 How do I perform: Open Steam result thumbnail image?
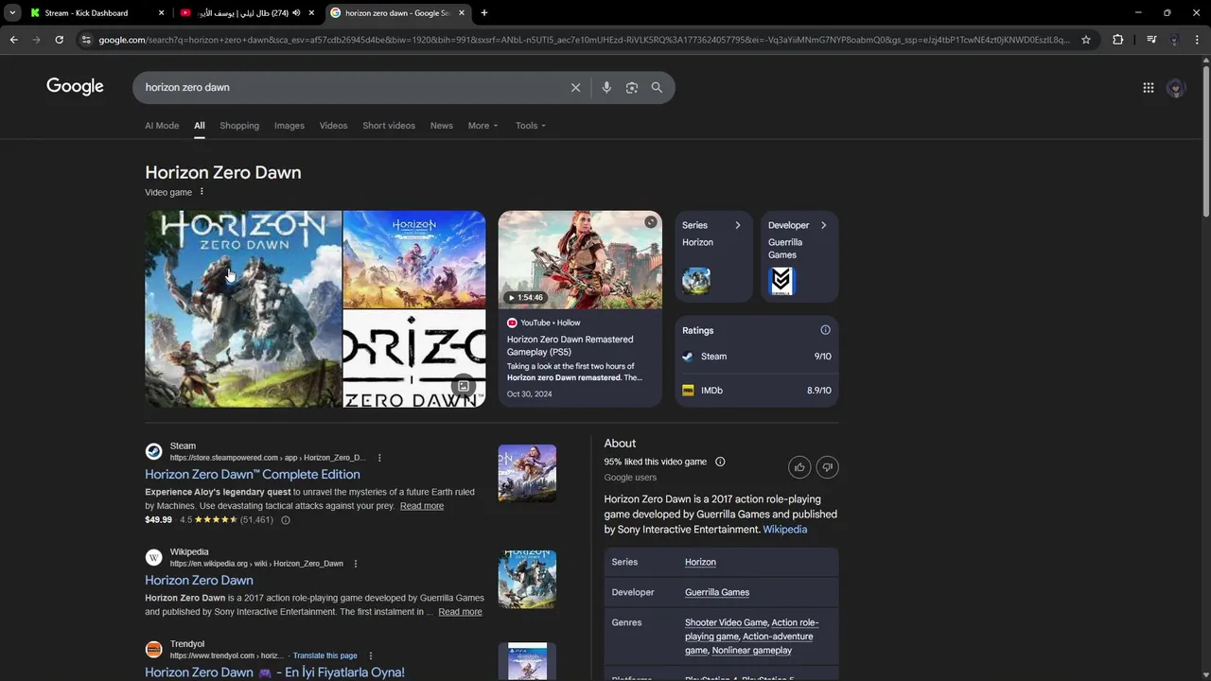(x=527, y=473)
